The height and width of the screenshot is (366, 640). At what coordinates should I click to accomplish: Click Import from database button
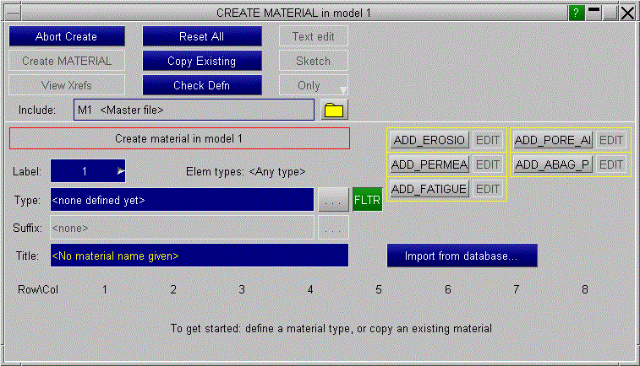462,256
